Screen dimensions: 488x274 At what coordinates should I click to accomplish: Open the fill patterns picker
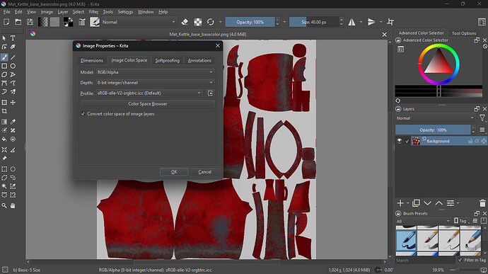click(54, 22)
